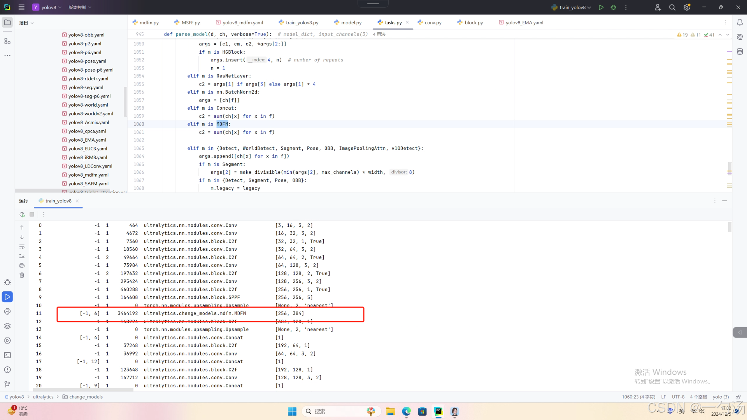The width and height of the screenshot is (747, 420).
Task: Click the Rerun train_yolov8 icon
Action: (x=22, y=214)
